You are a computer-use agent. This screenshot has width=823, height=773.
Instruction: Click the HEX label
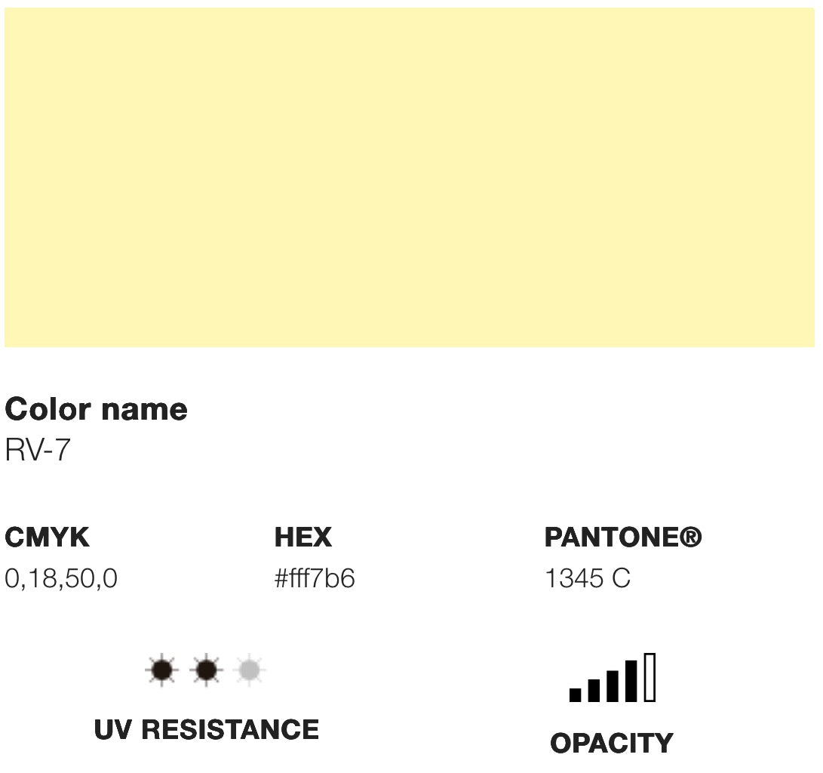click(303, 537)
